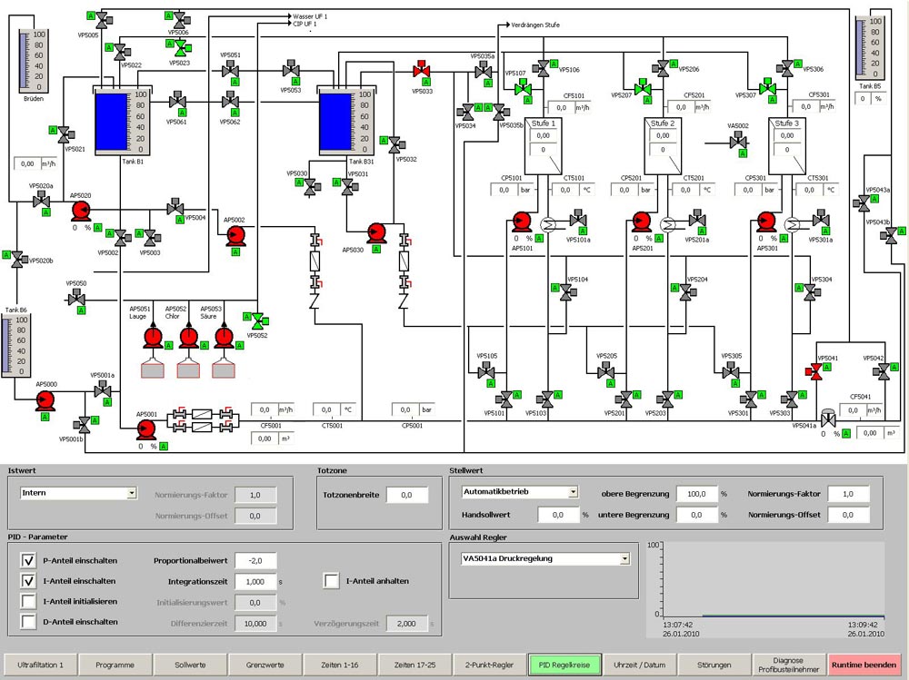Click the red pump AP5020

point(80,211)
